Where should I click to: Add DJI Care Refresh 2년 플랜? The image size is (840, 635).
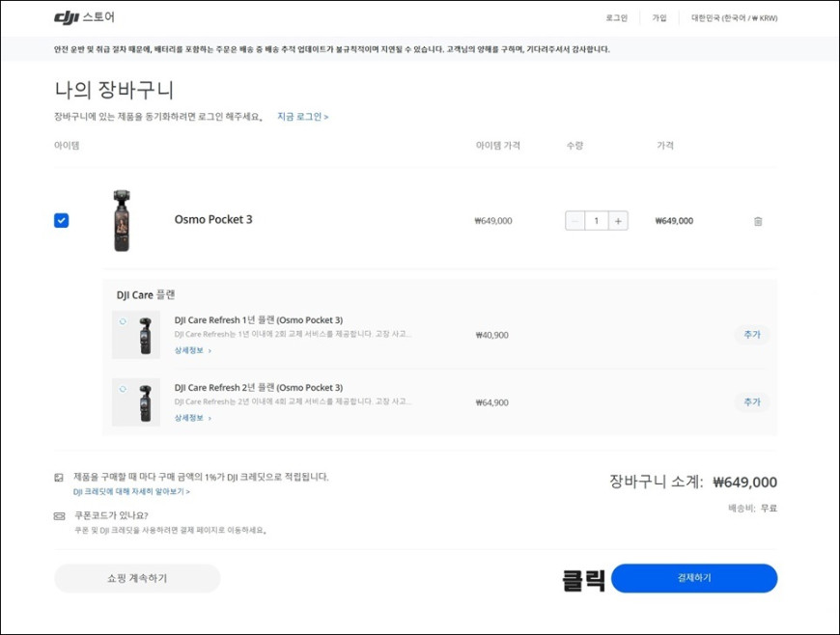[x=751, y=402]
